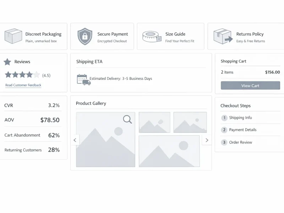
Task: Click the Checkout Steps heading
Action: coord(235,106)
